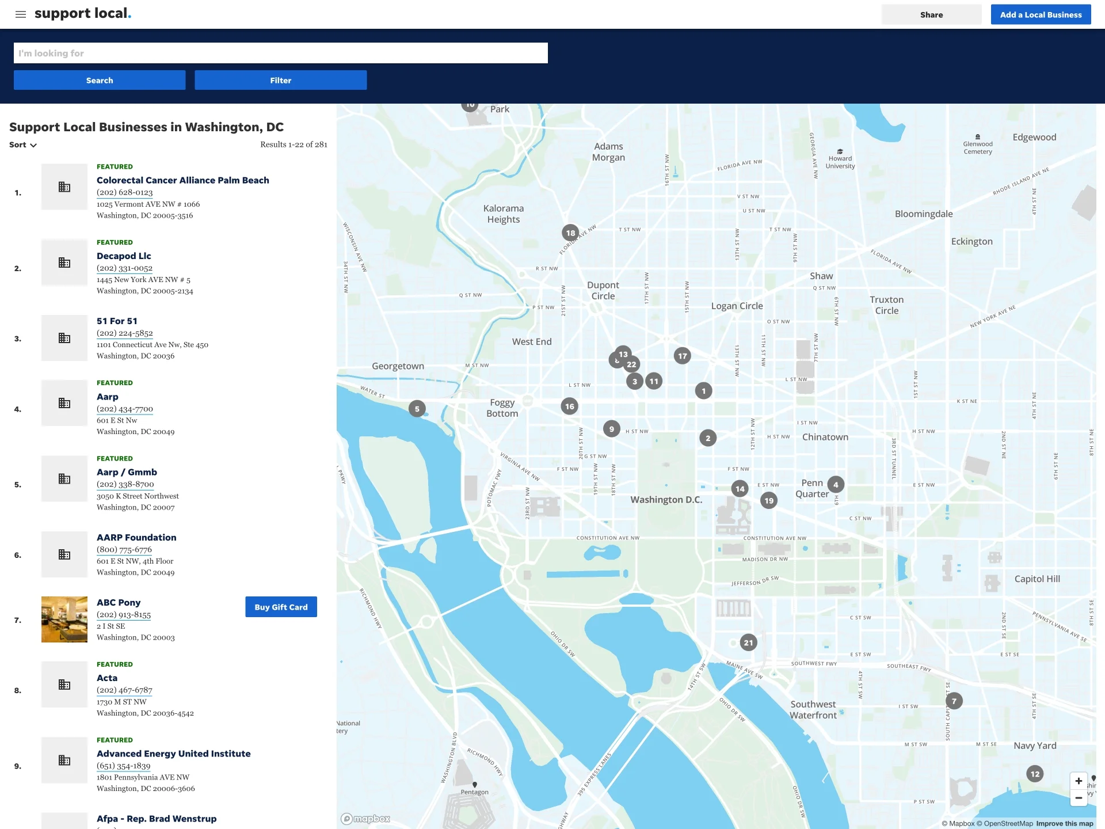Call Aarp via its phone number link

pyautogui.click(x=124, y=409)
